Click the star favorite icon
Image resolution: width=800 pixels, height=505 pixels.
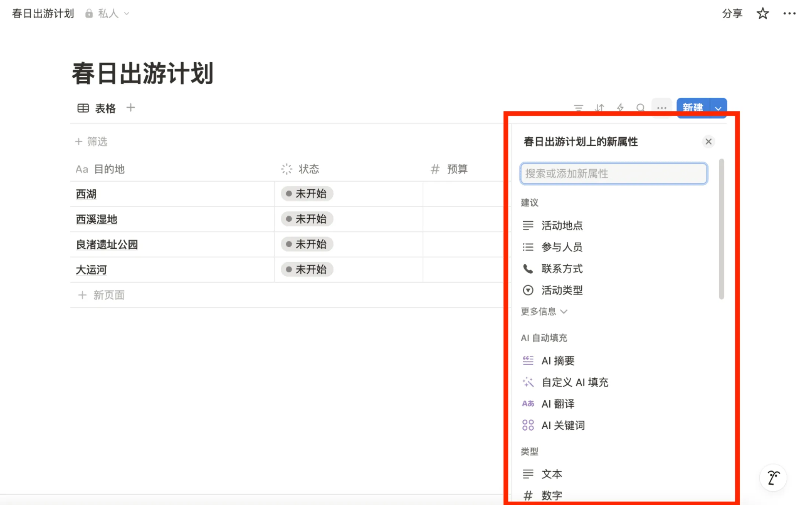click(x=762, y=13)
